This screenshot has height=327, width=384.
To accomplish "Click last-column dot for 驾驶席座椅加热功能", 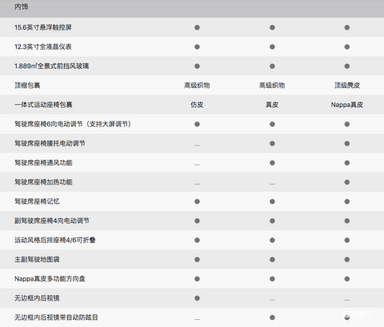I will click(347, 182).
